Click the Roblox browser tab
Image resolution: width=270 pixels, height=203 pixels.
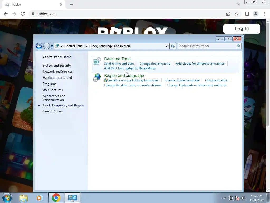tap(33, 4)
